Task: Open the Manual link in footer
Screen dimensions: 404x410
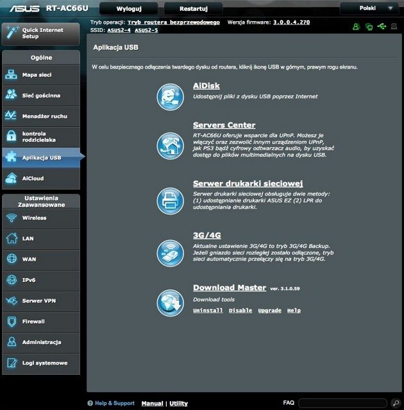Action: click(x=152, y=404)
